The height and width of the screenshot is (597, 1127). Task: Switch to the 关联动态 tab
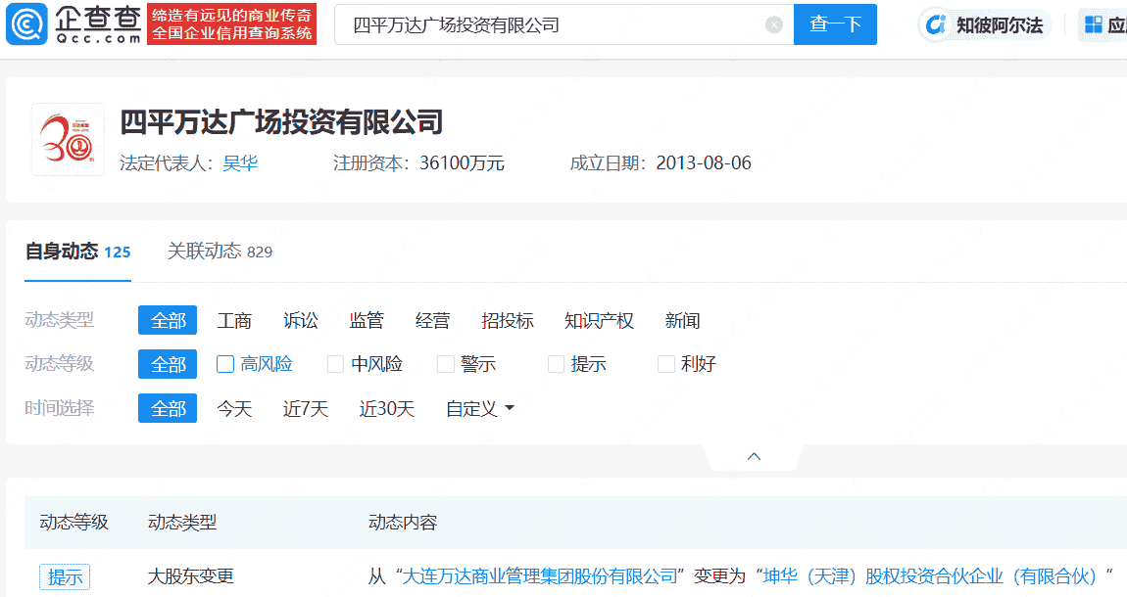pyautogui.click(x=205, y=251)
